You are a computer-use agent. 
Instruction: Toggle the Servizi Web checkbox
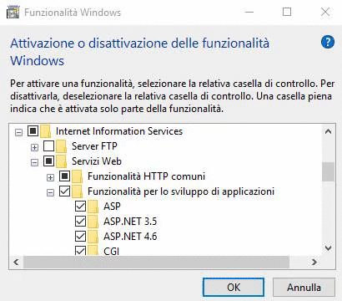click(48, 161)
